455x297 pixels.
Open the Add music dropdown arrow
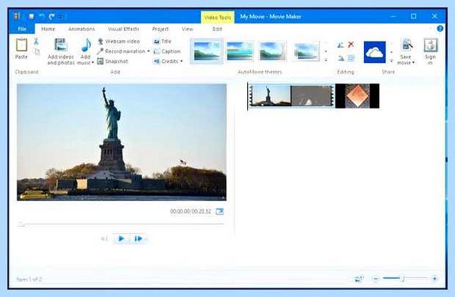tap(93, 63)
